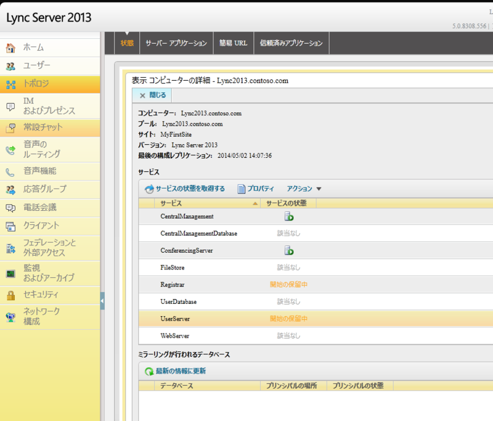Select the CentralManagement service row
The width and height of the screenshot is (493, 421).
click(x=316, y=216)
